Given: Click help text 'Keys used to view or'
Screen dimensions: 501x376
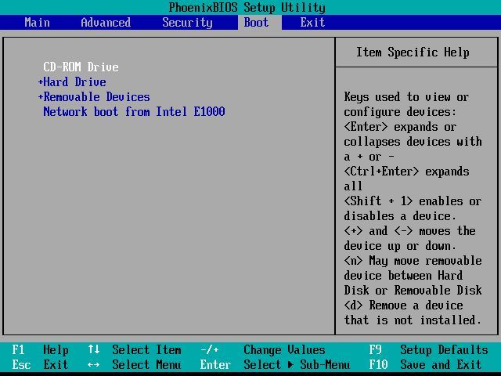Looking at the screenshot, I should pos(407,97).
